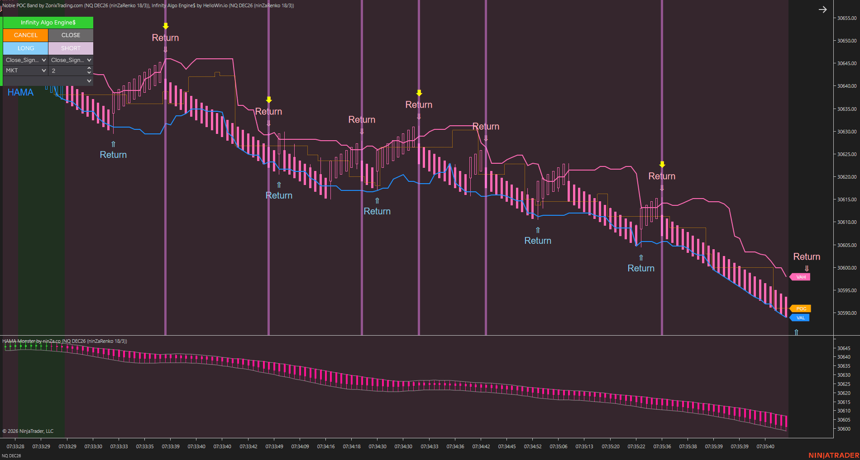860x460 pixels.
Task: Expand the MKT order type dropdown
Action: pos(25,71)
